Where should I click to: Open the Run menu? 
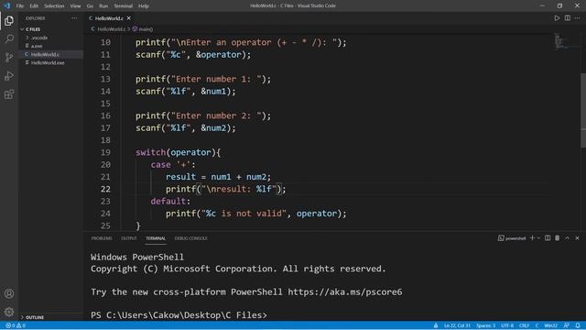[103, 6]
